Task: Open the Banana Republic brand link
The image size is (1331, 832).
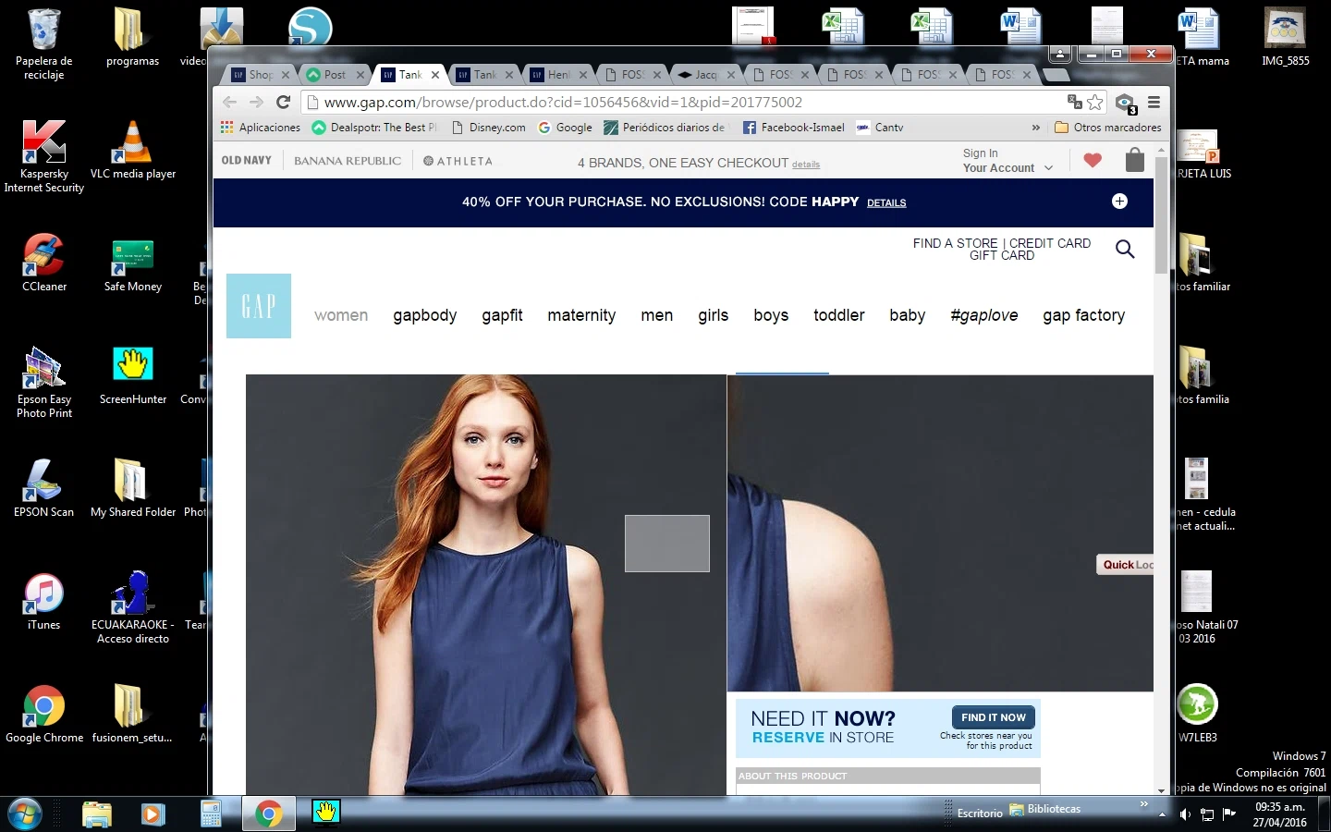Action: [x=348, y=161]
